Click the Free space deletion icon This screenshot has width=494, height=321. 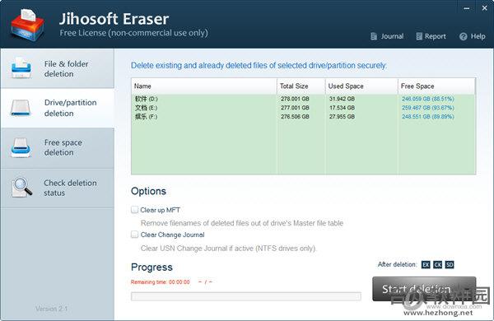[21, 147]
